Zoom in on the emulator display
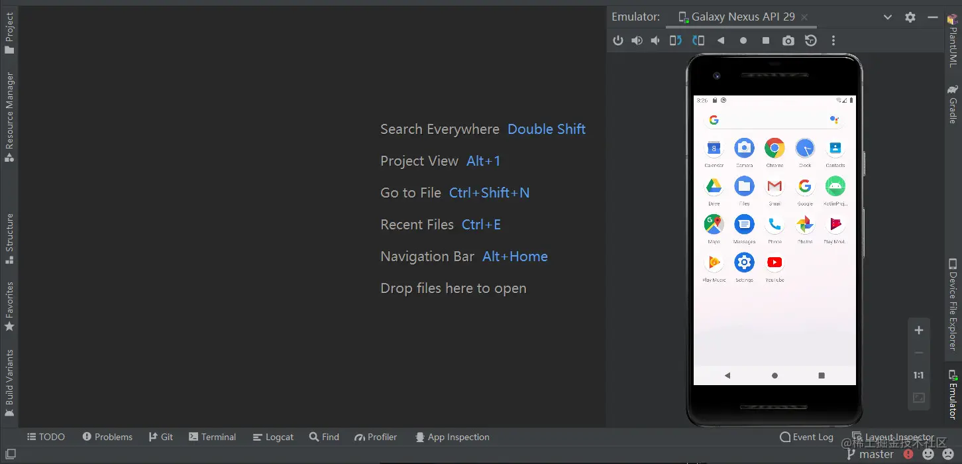962x464 pixels. 918,329
